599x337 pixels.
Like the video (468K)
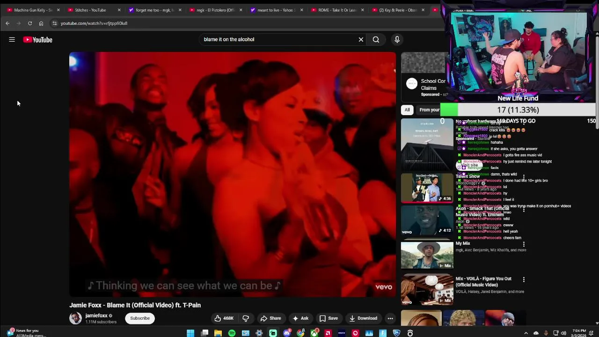coord(224,318)
